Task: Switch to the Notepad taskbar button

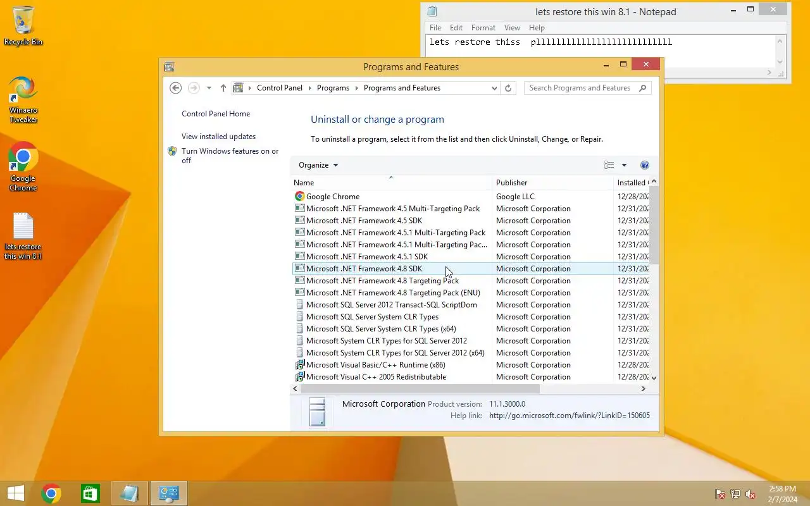Action: pyautogui.click(x=130, y=493)
